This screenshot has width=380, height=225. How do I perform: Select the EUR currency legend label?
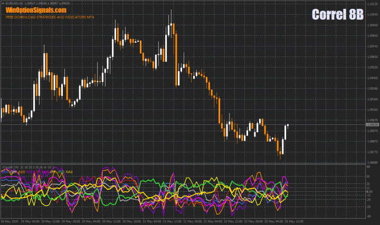4,172
